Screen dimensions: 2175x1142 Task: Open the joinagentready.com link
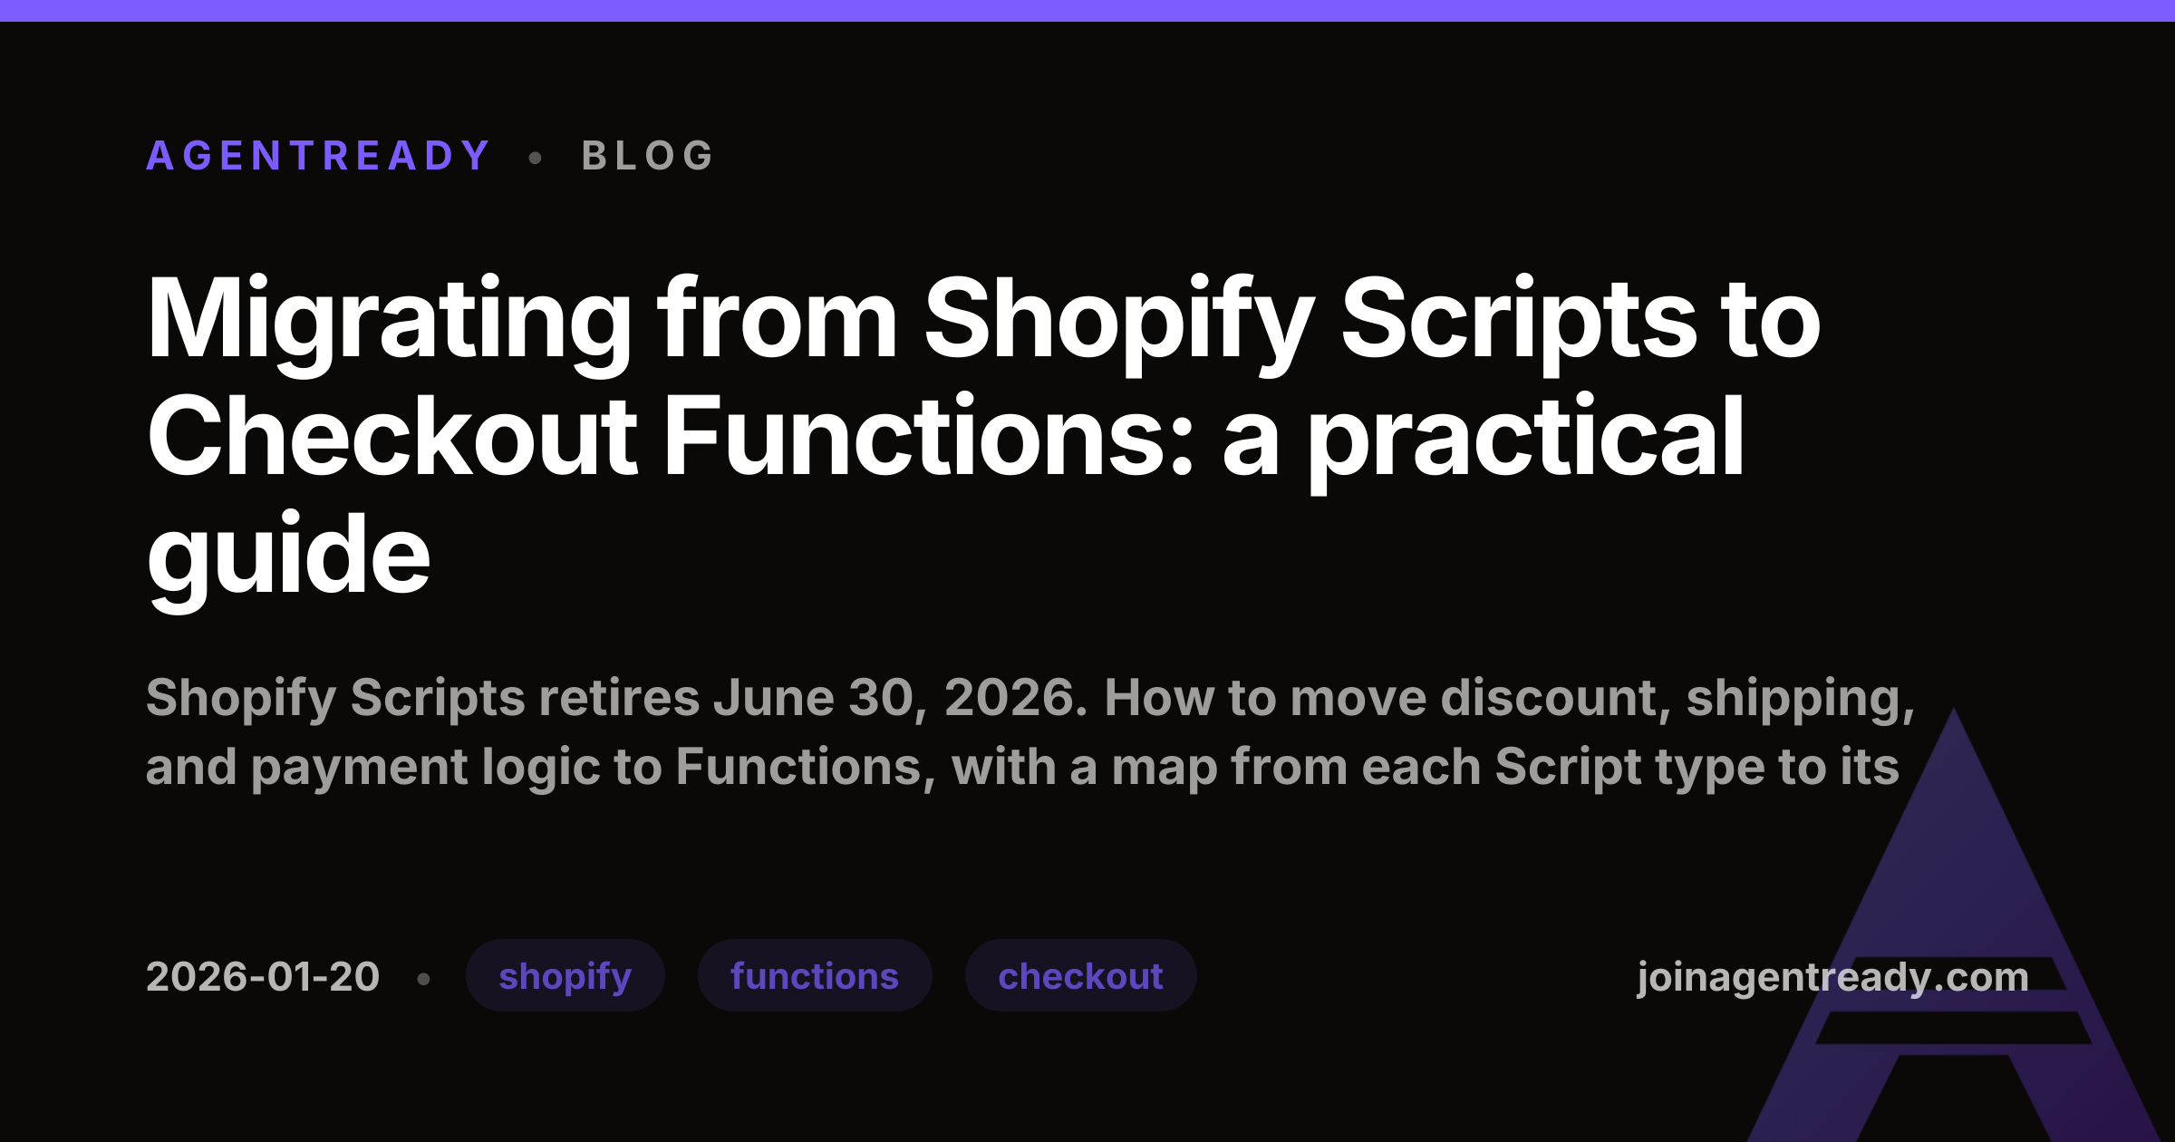pos(1832,977)
